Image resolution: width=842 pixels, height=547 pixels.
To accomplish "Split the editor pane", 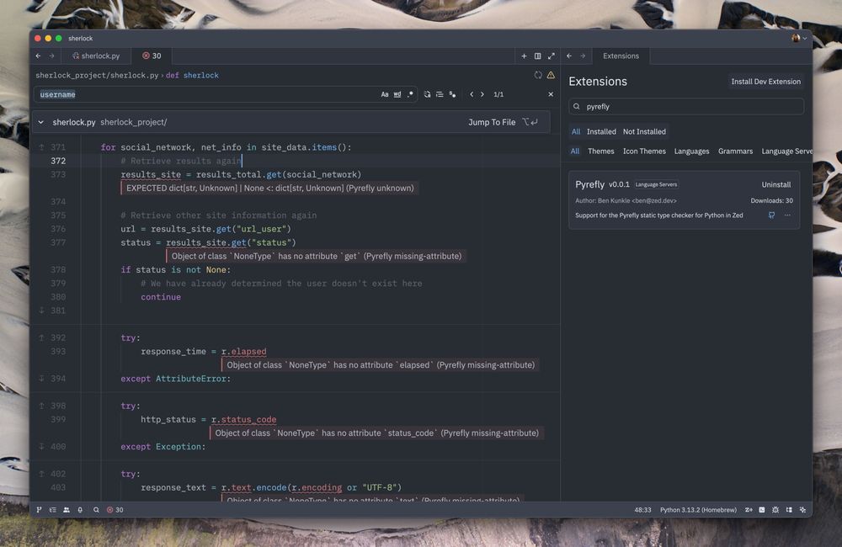I will 537,56.
